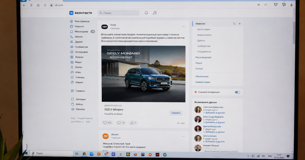Share the Geely post via arrow icon
This screenshot has width=305, height=160.
point(132,123)
